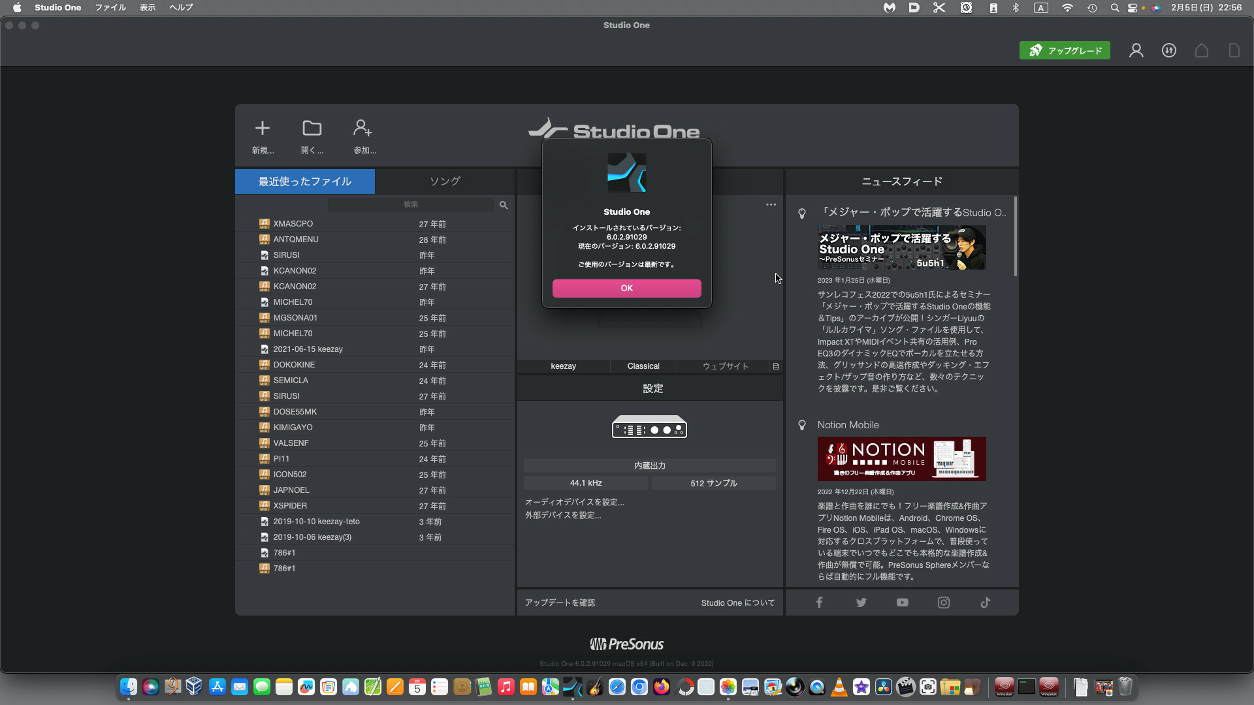Click the Join collaboration person icon
This screenshot has width=1254, height=705.
[x=363, y=129]
